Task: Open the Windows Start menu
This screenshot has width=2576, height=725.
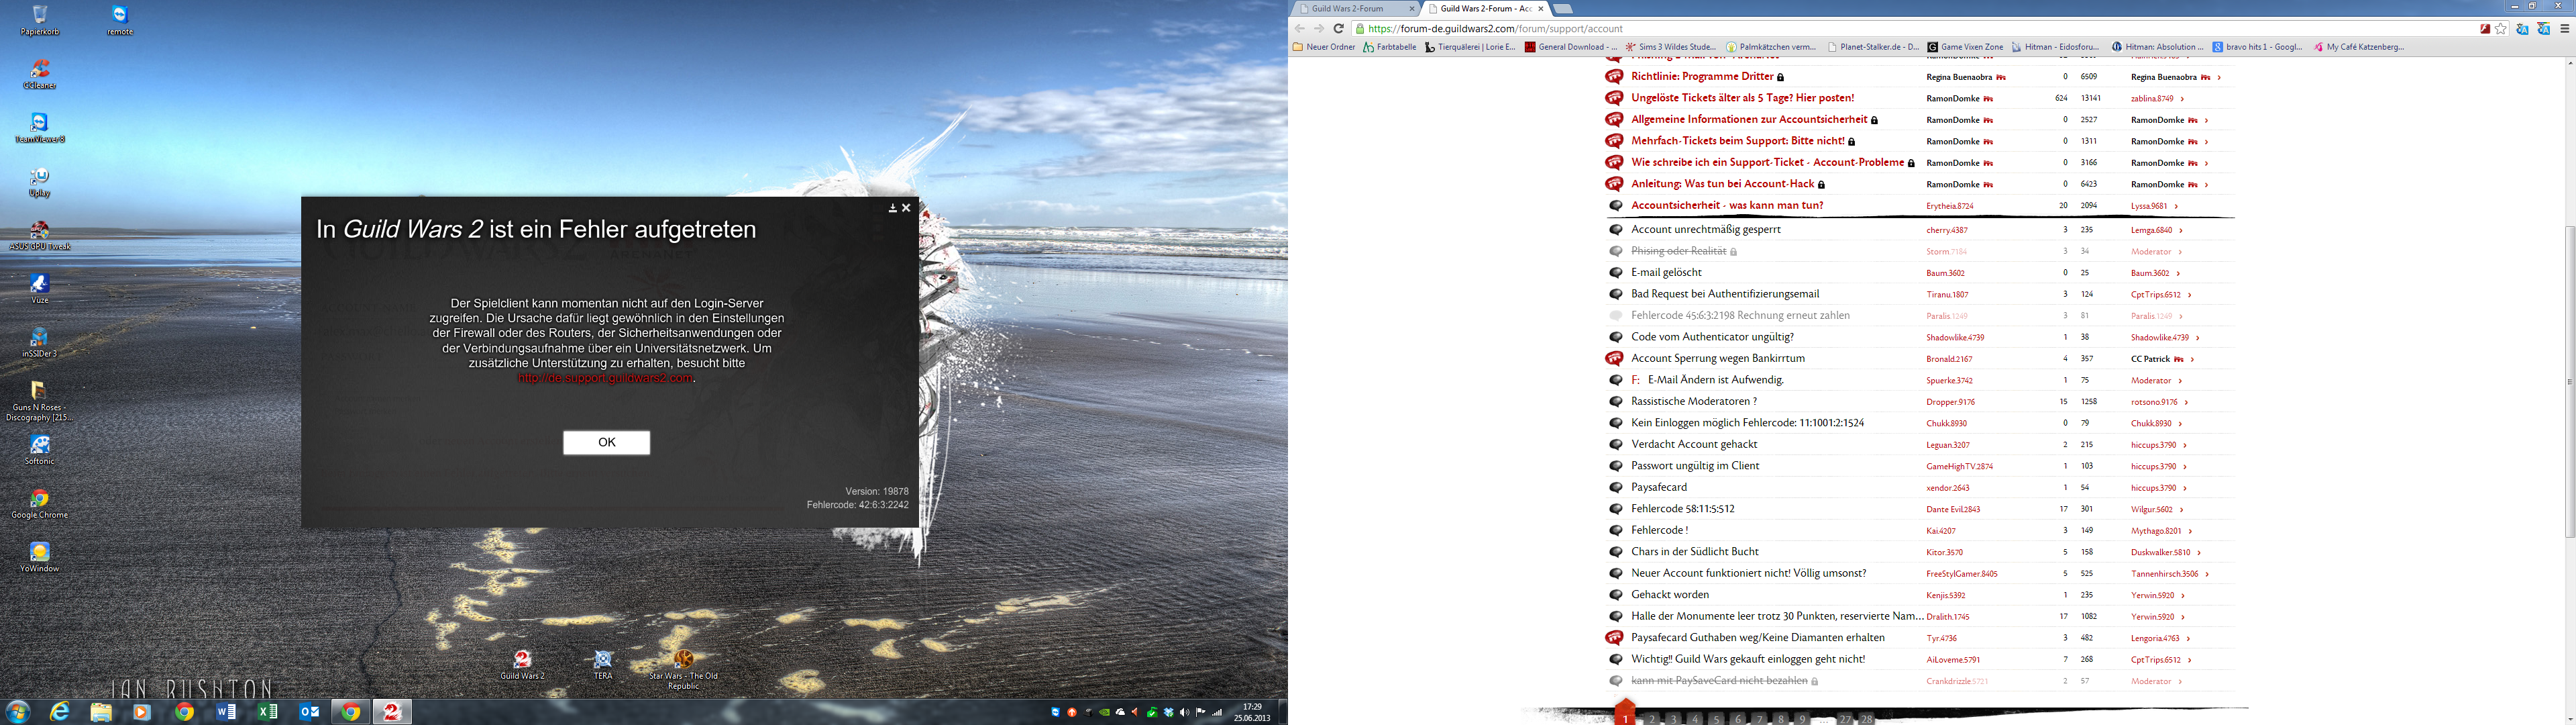Action: click(x=18, y=712)
